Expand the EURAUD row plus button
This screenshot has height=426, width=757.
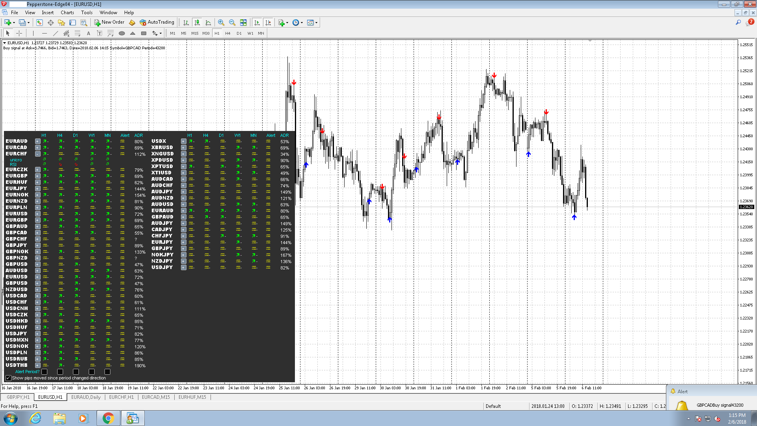click(x=37, y=141)
